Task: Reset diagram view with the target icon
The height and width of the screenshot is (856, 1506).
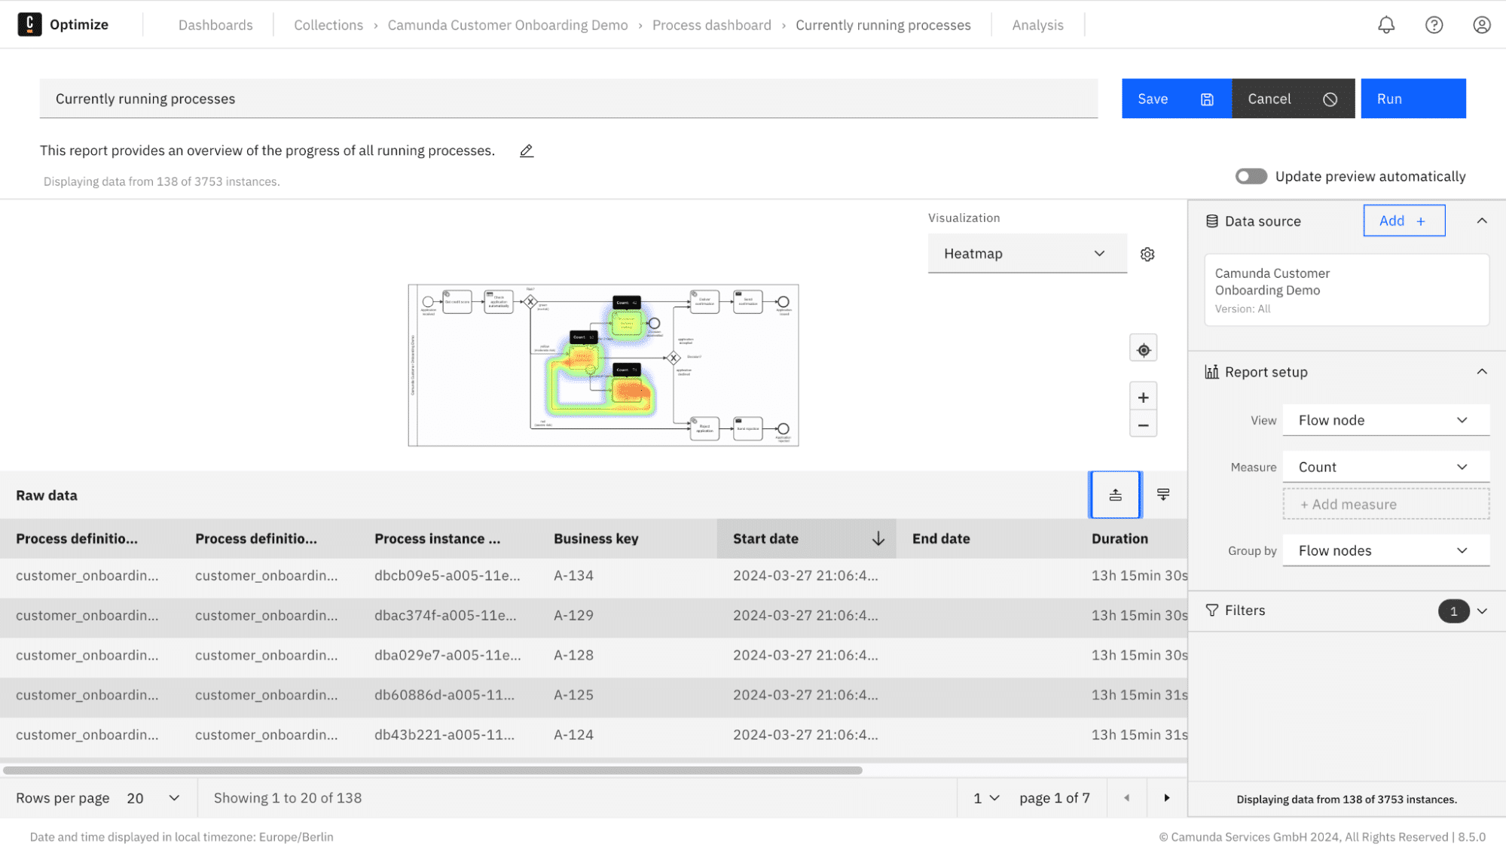Action: tap(1143, 350)
